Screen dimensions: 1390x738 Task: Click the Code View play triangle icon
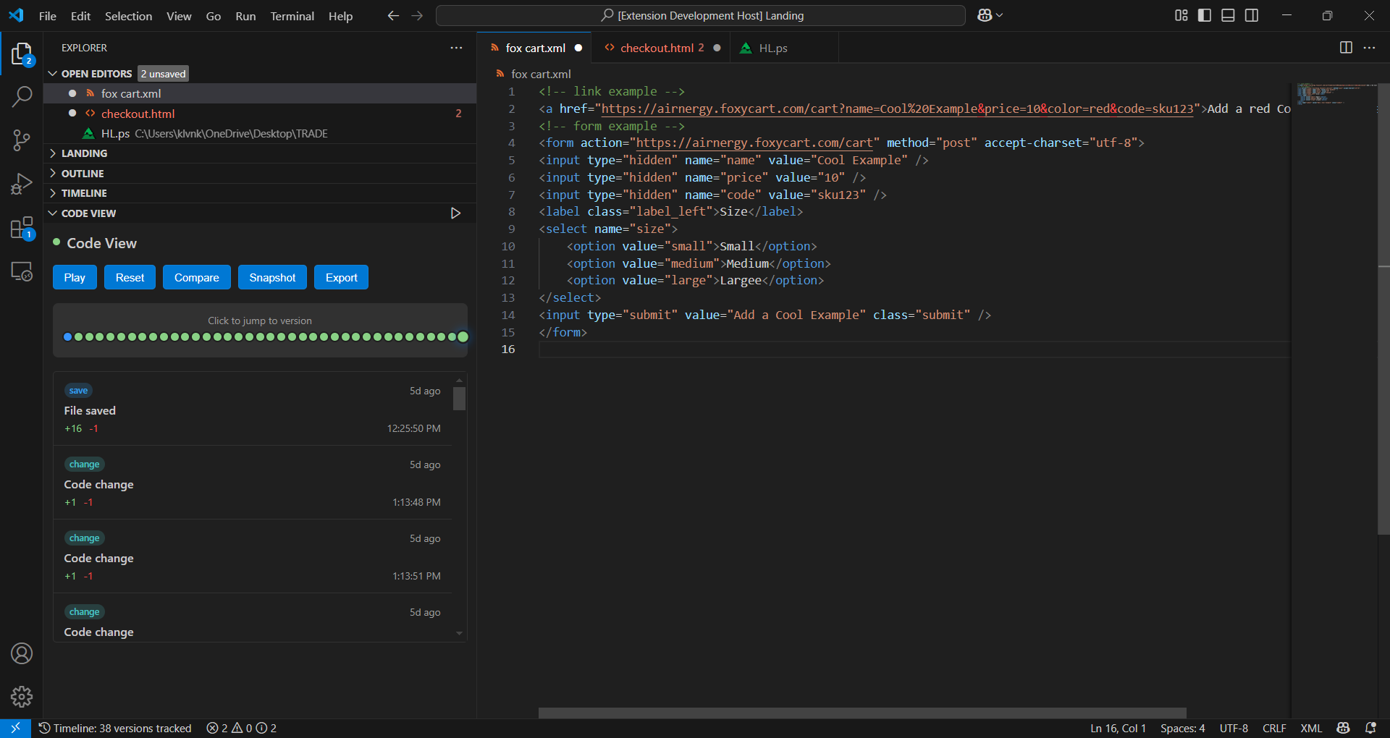(455, 213)
